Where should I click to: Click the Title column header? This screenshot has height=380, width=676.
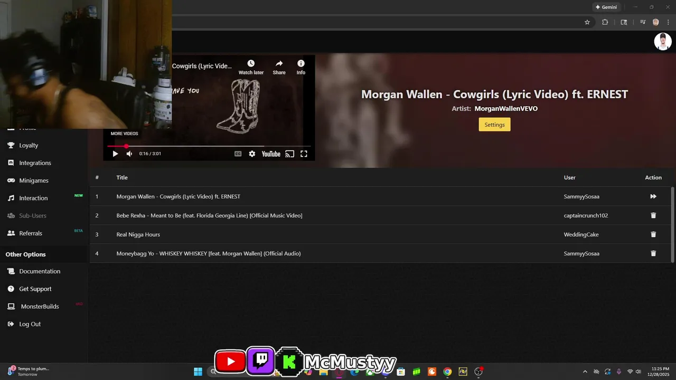click(x=122, y=177)
